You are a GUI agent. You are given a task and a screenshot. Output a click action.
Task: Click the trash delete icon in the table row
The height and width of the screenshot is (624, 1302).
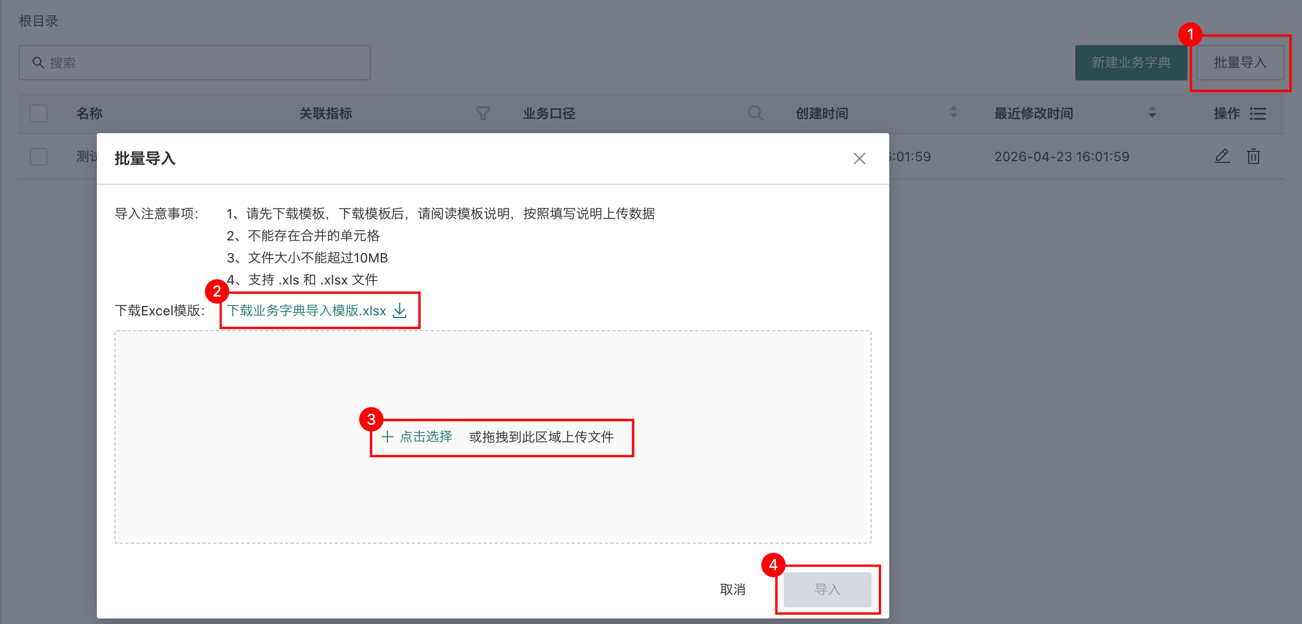pyautogui.click(x=1254, y=156)
